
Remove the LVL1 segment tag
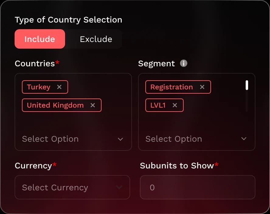pyautogui.click(x=175, y=105)
